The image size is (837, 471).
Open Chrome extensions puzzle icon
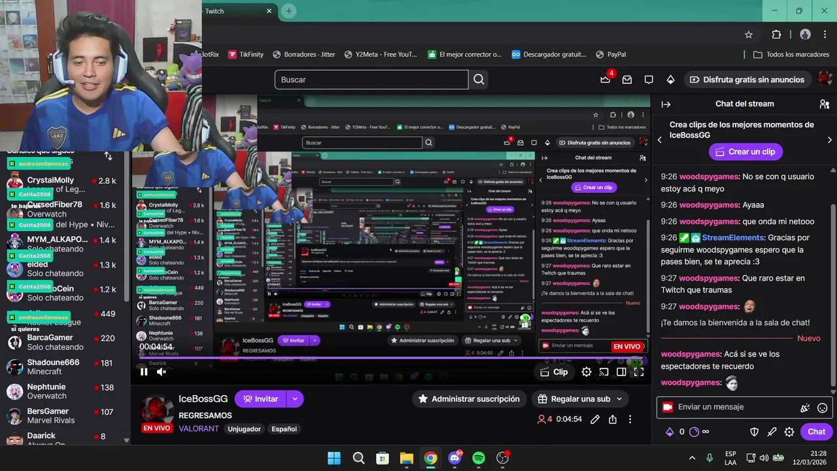pyautogui.click(x=776, y=35)
